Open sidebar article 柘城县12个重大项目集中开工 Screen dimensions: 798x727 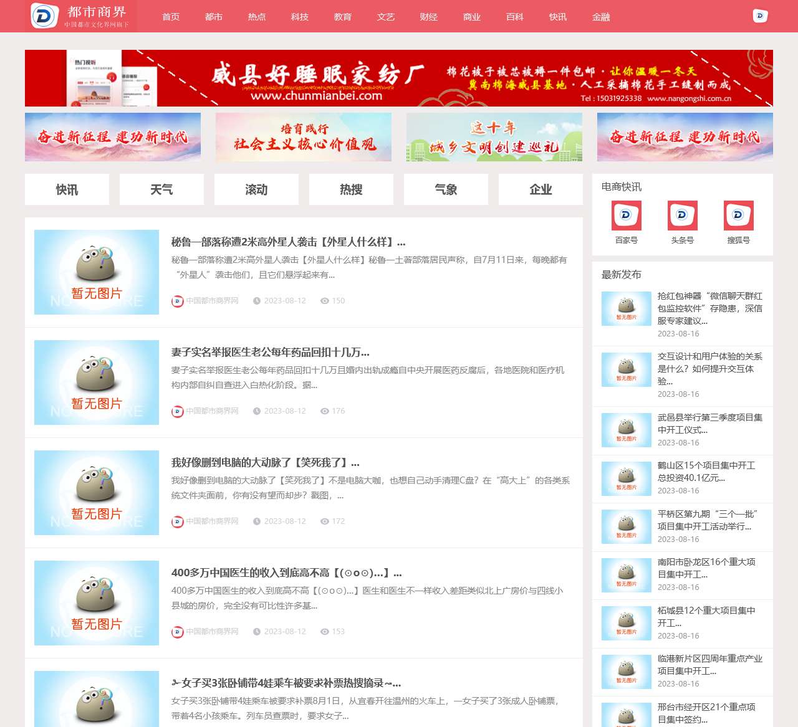coord(707,617)
